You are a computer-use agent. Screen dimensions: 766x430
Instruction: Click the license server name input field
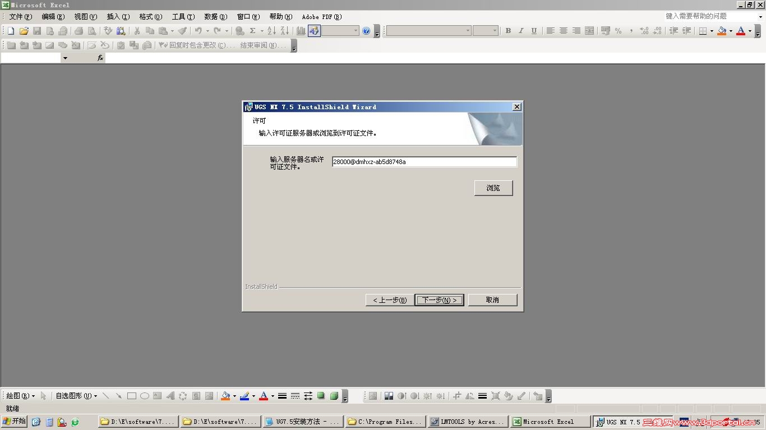pyautogui.click(x=424, y=162)
